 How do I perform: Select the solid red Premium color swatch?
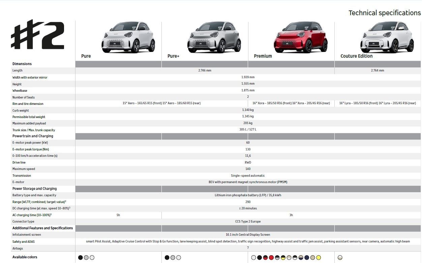[x=271, y=258]
